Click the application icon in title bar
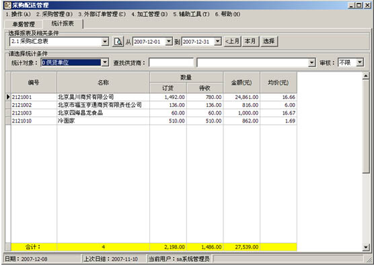374x266 pixels. coord(7,5)
